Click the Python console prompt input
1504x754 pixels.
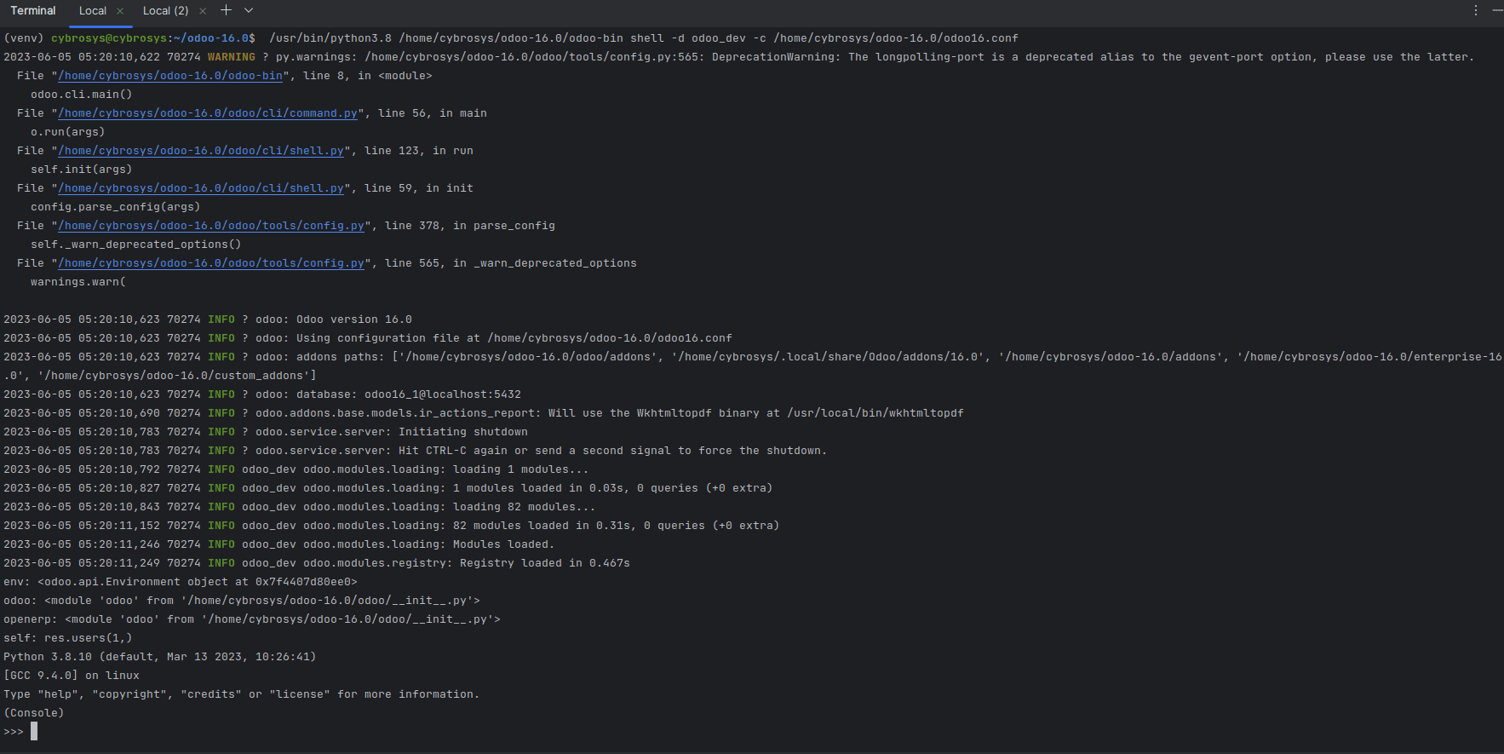tap(34, 731)
